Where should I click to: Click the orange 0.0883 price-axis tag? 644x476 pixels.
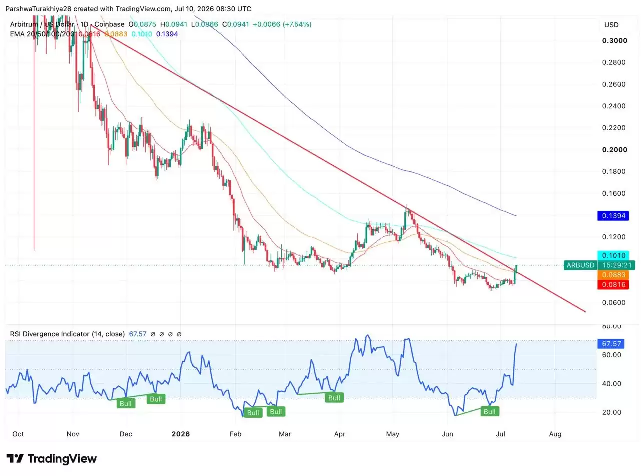click(613, 275)
